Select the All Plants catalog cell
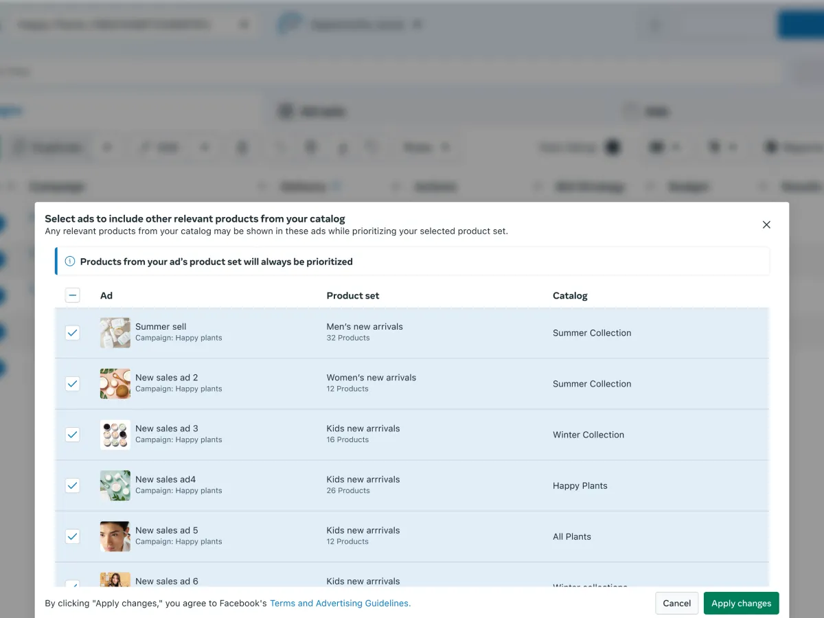This screenshot has height=618, width=824. click(x=572, y=536)
